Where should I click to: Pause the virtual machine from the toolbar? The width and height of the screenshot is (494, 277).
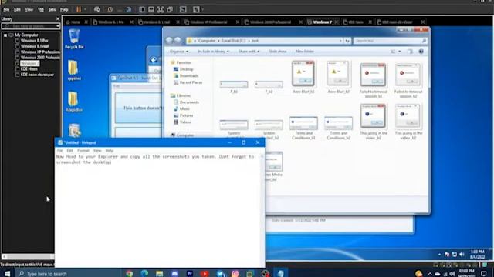(x=79, y=10)
